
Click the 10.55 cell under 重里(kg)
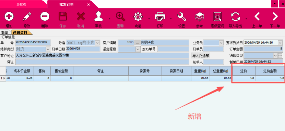click(x=201, y=78)
